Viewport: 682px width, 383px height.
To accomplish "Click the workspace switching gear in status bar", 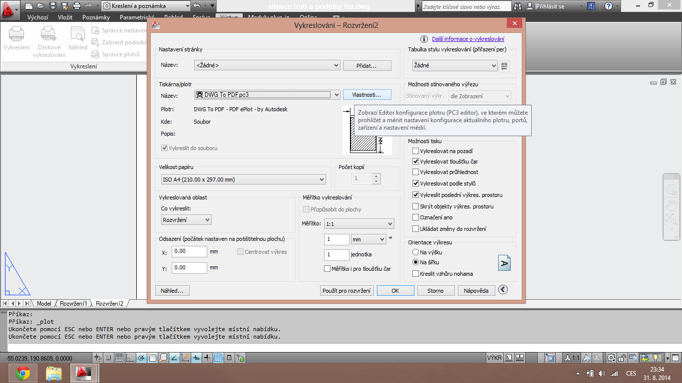I will point(611,358).
